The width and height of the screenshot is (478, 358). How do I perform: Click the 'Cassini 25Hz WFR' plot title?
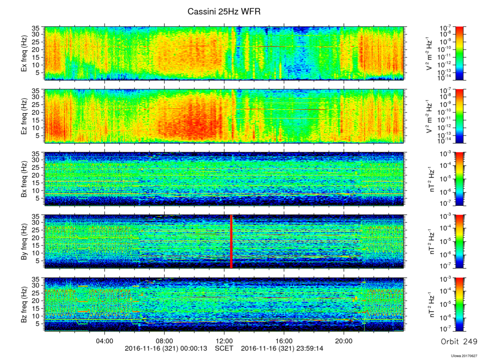(224, 12)
